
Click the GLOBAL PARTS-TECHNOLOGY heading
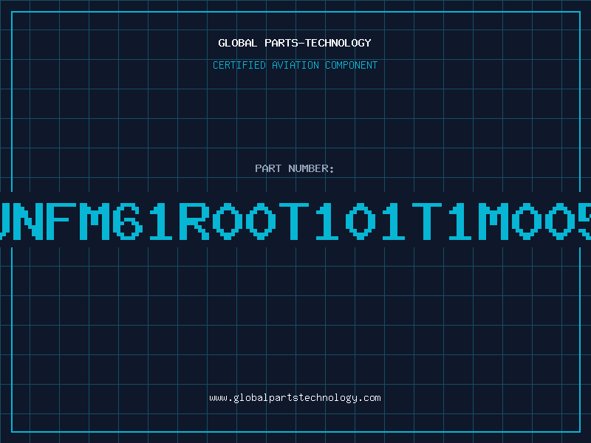click(x=295, y=43)
